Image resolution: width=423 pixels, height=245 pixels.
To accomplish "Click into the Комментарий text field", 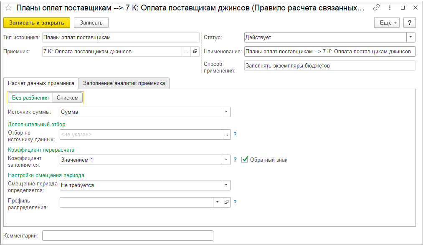I will coord(128,236).
